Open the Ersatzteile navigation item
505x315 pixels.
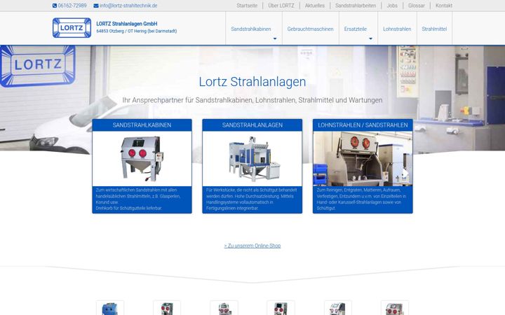355,29
